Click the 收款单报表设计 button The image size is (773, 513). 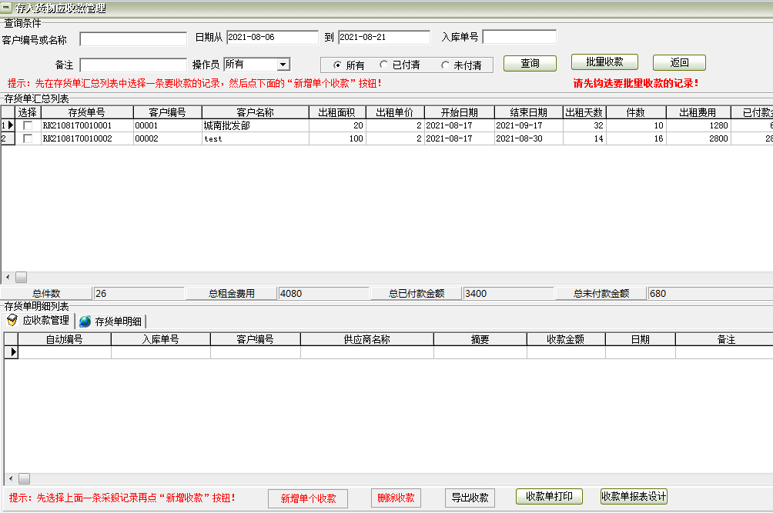pos(634,496)
